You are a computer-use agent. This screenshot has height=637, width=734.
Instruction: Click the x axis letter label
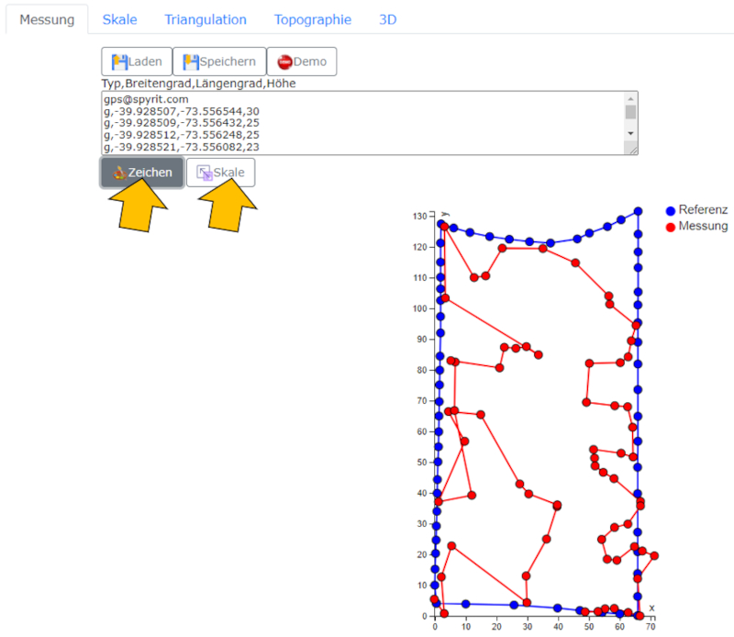click(651, 608)
